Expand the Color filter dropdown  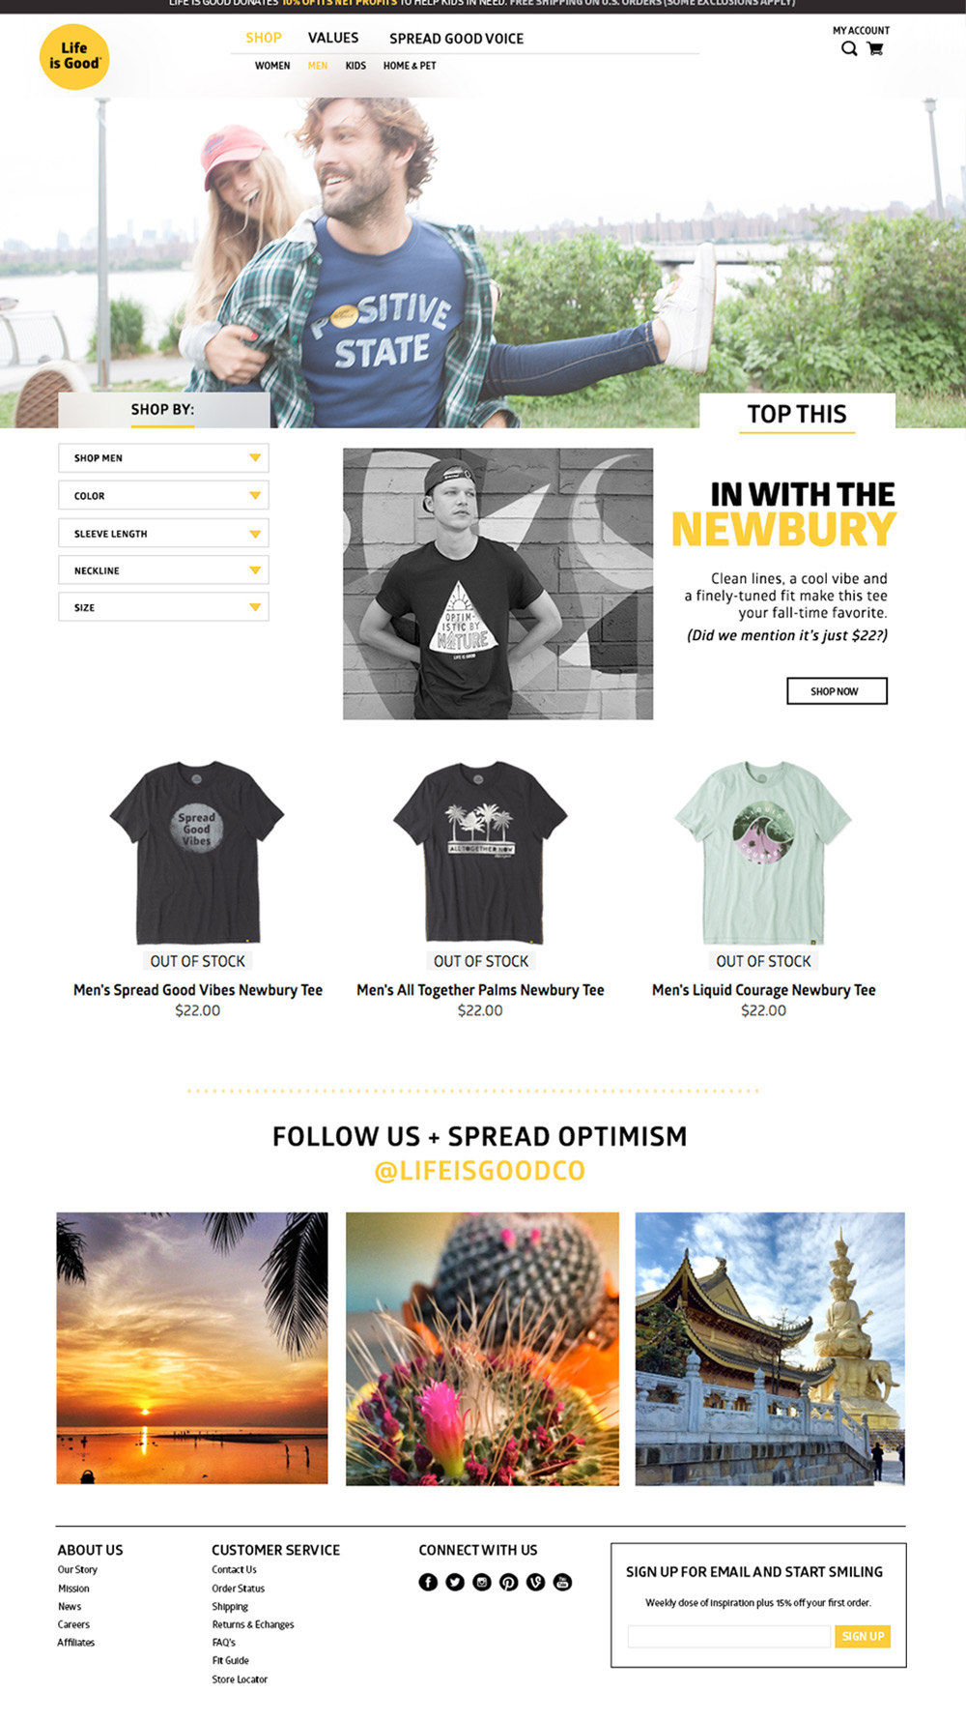click(163, 495)
